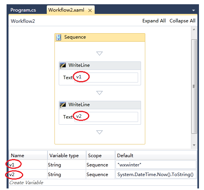The image size is (204, 190).
Task: Select variable name v1 cell
Action: (x=28, y=165)
